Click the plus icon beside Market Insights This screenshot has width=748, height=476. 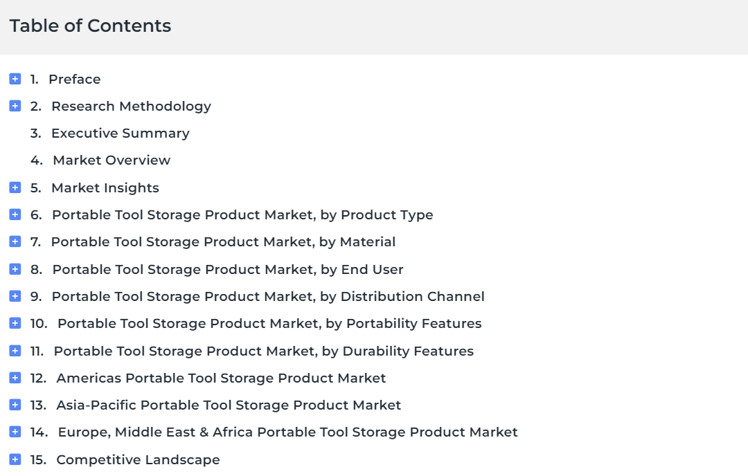pyautogui.click(x=15, y=187)
